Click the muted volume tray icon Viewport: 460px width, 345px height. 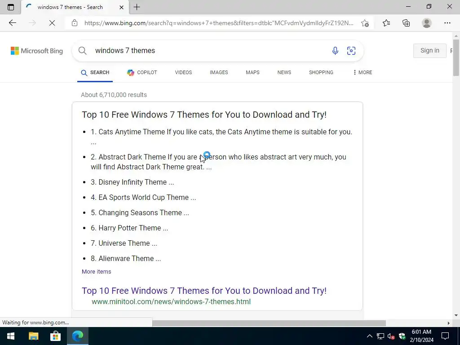391,336
